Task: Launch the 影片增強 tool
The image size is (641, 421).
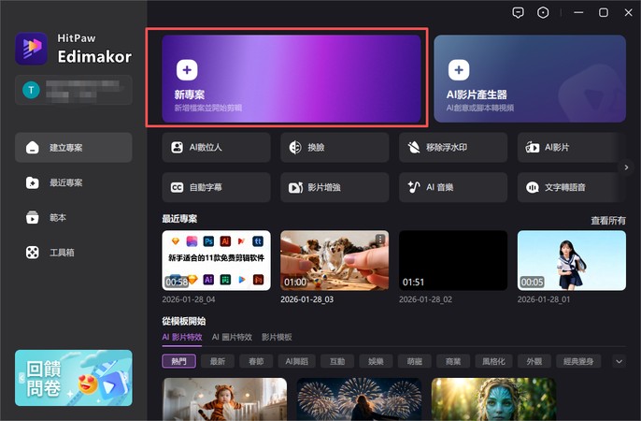Action: pyautogui.click(x=335, y=187)
